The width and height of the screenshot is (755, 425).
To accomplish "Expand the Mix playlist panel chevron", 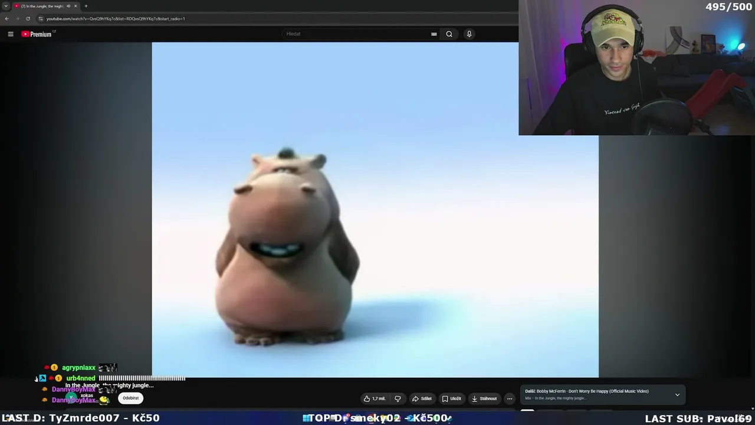I will click(x=677, y=395).
